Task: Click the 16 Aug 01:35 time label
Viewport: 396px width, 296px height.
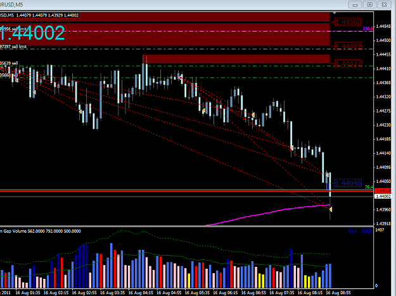Action: (28, 293)
